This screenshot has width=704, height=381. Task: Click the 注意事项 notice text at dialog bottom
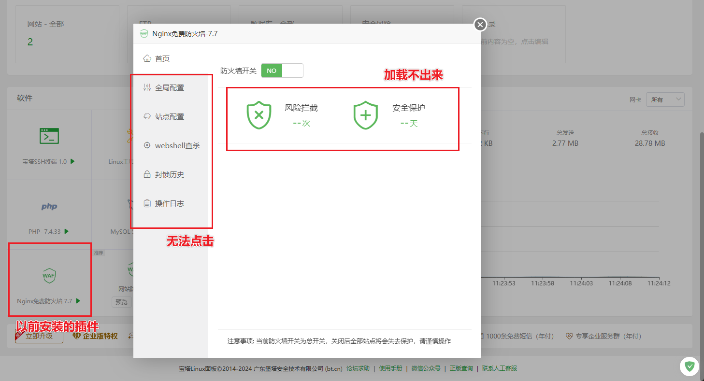[339, 341]
